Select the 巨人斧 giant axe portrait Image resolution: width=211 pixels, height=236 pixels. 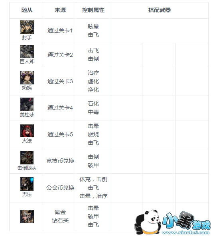[x=27, y=51]
